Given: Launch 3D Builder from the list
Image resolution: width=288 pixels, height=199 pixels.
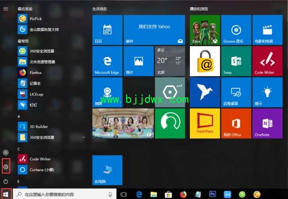Looking at the screenshot, I should point(51,126).
